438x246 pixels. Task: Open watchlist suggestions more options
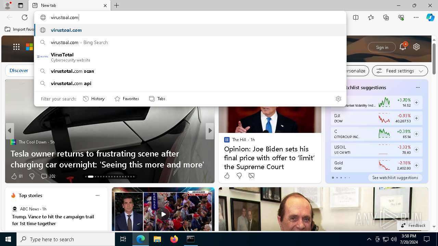[x=418, y=87]
